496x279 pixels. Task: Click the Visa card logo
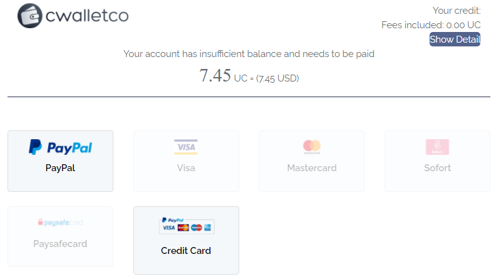click(186, 147)
